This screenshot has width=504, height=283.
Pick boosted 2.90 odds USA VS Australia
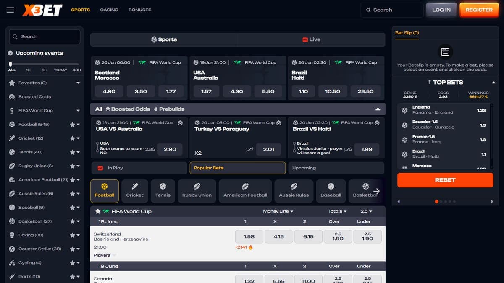(x=170, y=149)
